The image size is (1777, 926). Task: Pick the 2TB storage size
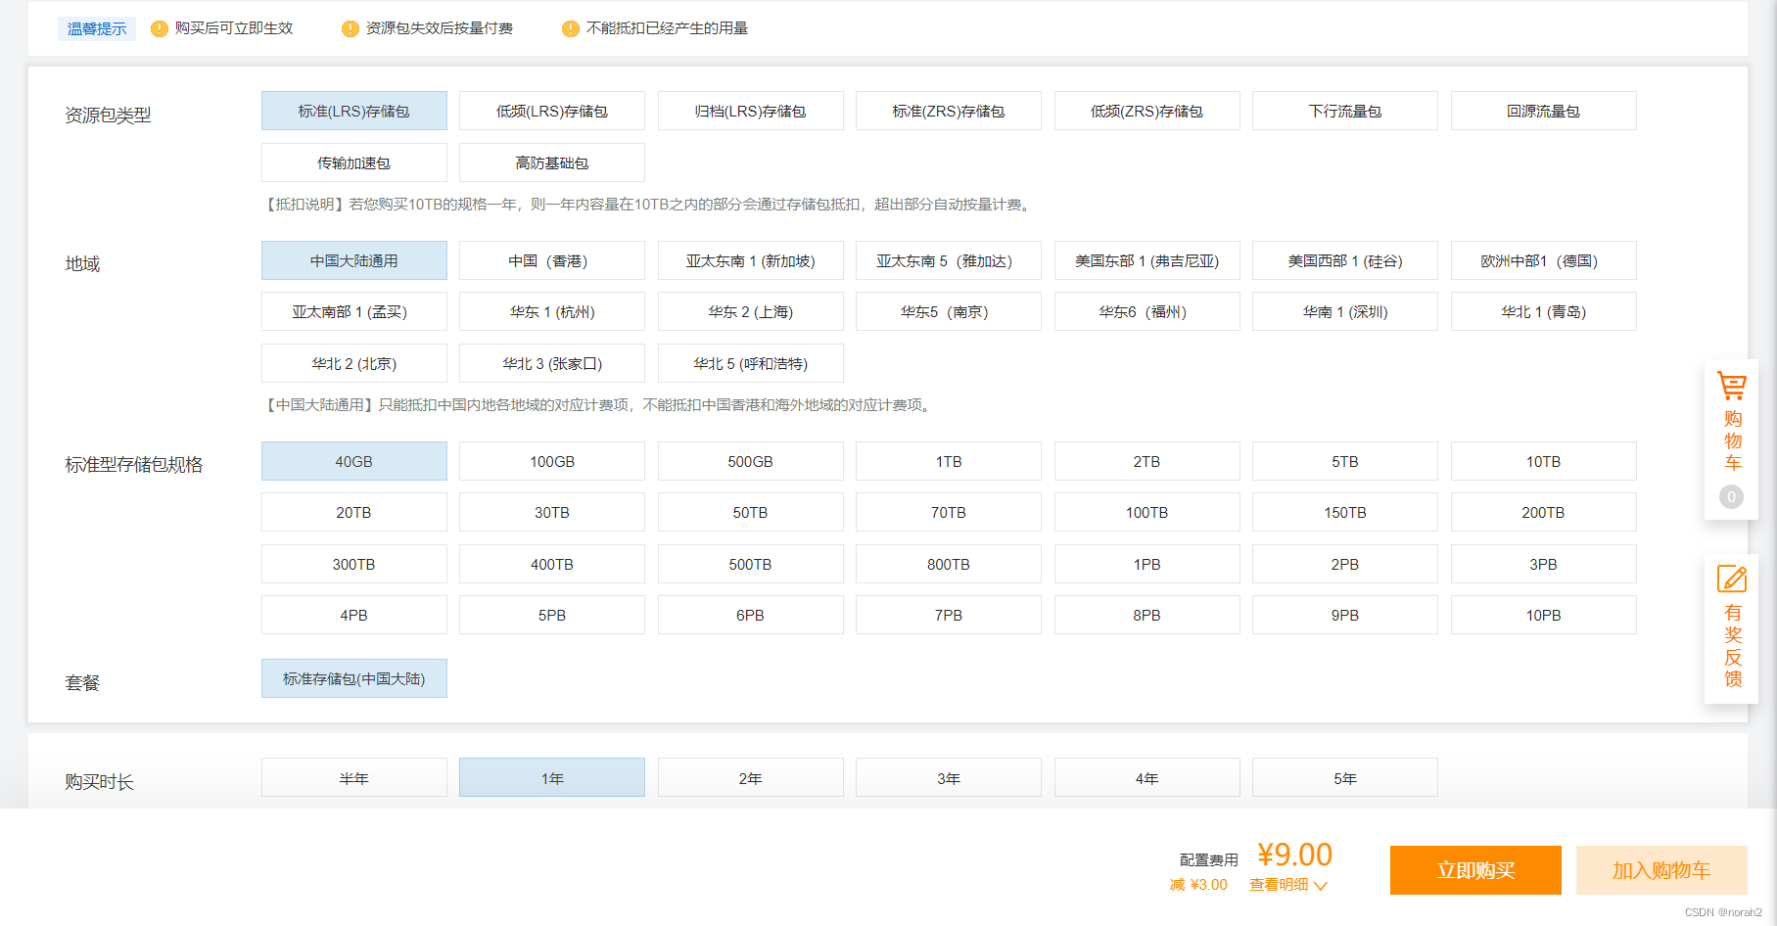1147,461
